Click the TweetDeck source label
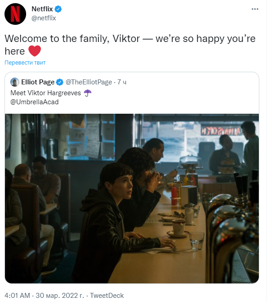Viewport: 271px width, 301px height. 107,295
